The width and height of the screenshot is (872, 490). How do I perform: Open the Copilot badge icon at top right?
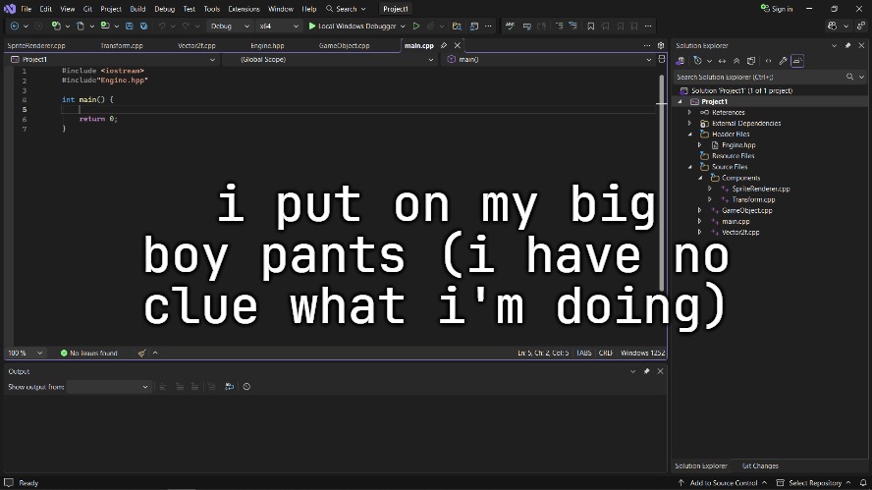[832, 27]
